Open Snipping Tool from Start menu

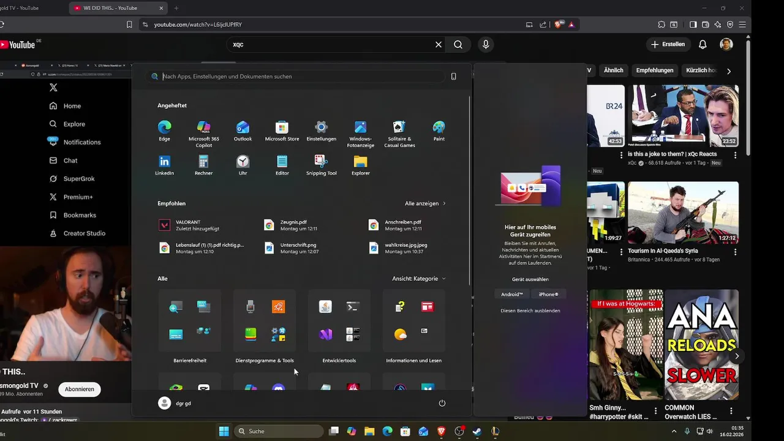321,165
